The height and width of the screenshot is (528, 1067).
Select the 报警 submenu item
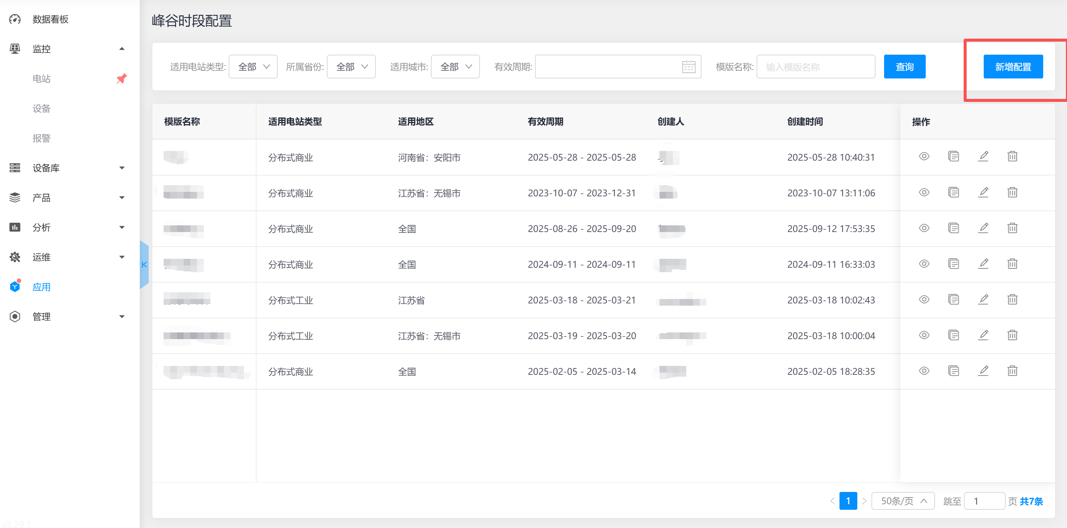(41, 138)
